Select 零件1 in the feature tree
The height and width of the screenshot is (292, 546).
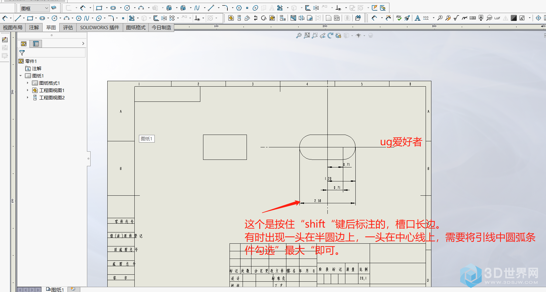tap(28, 61)
